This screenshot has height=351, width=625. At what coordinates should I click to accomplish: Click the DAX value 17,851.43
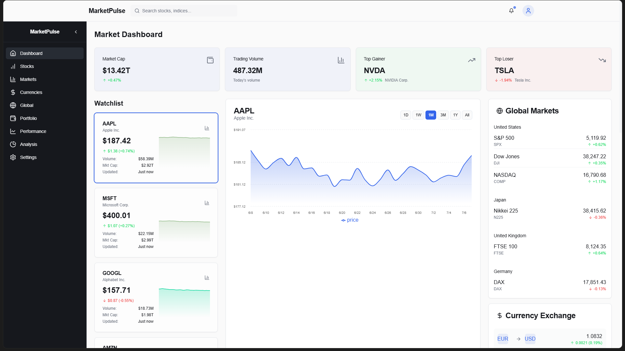point(594,282)
